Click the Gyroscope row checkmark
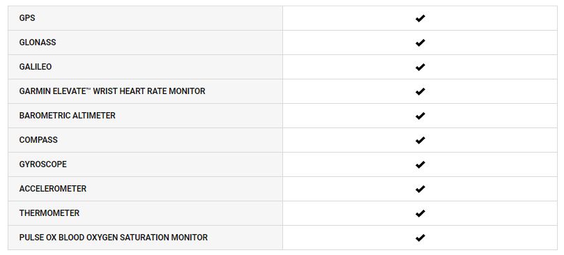The height and width of the screenshot is (255, 564). click(x=420, y=164)
